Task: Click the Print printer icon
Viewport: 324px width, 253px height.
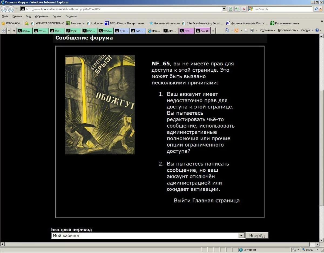Action: [252, 30]
